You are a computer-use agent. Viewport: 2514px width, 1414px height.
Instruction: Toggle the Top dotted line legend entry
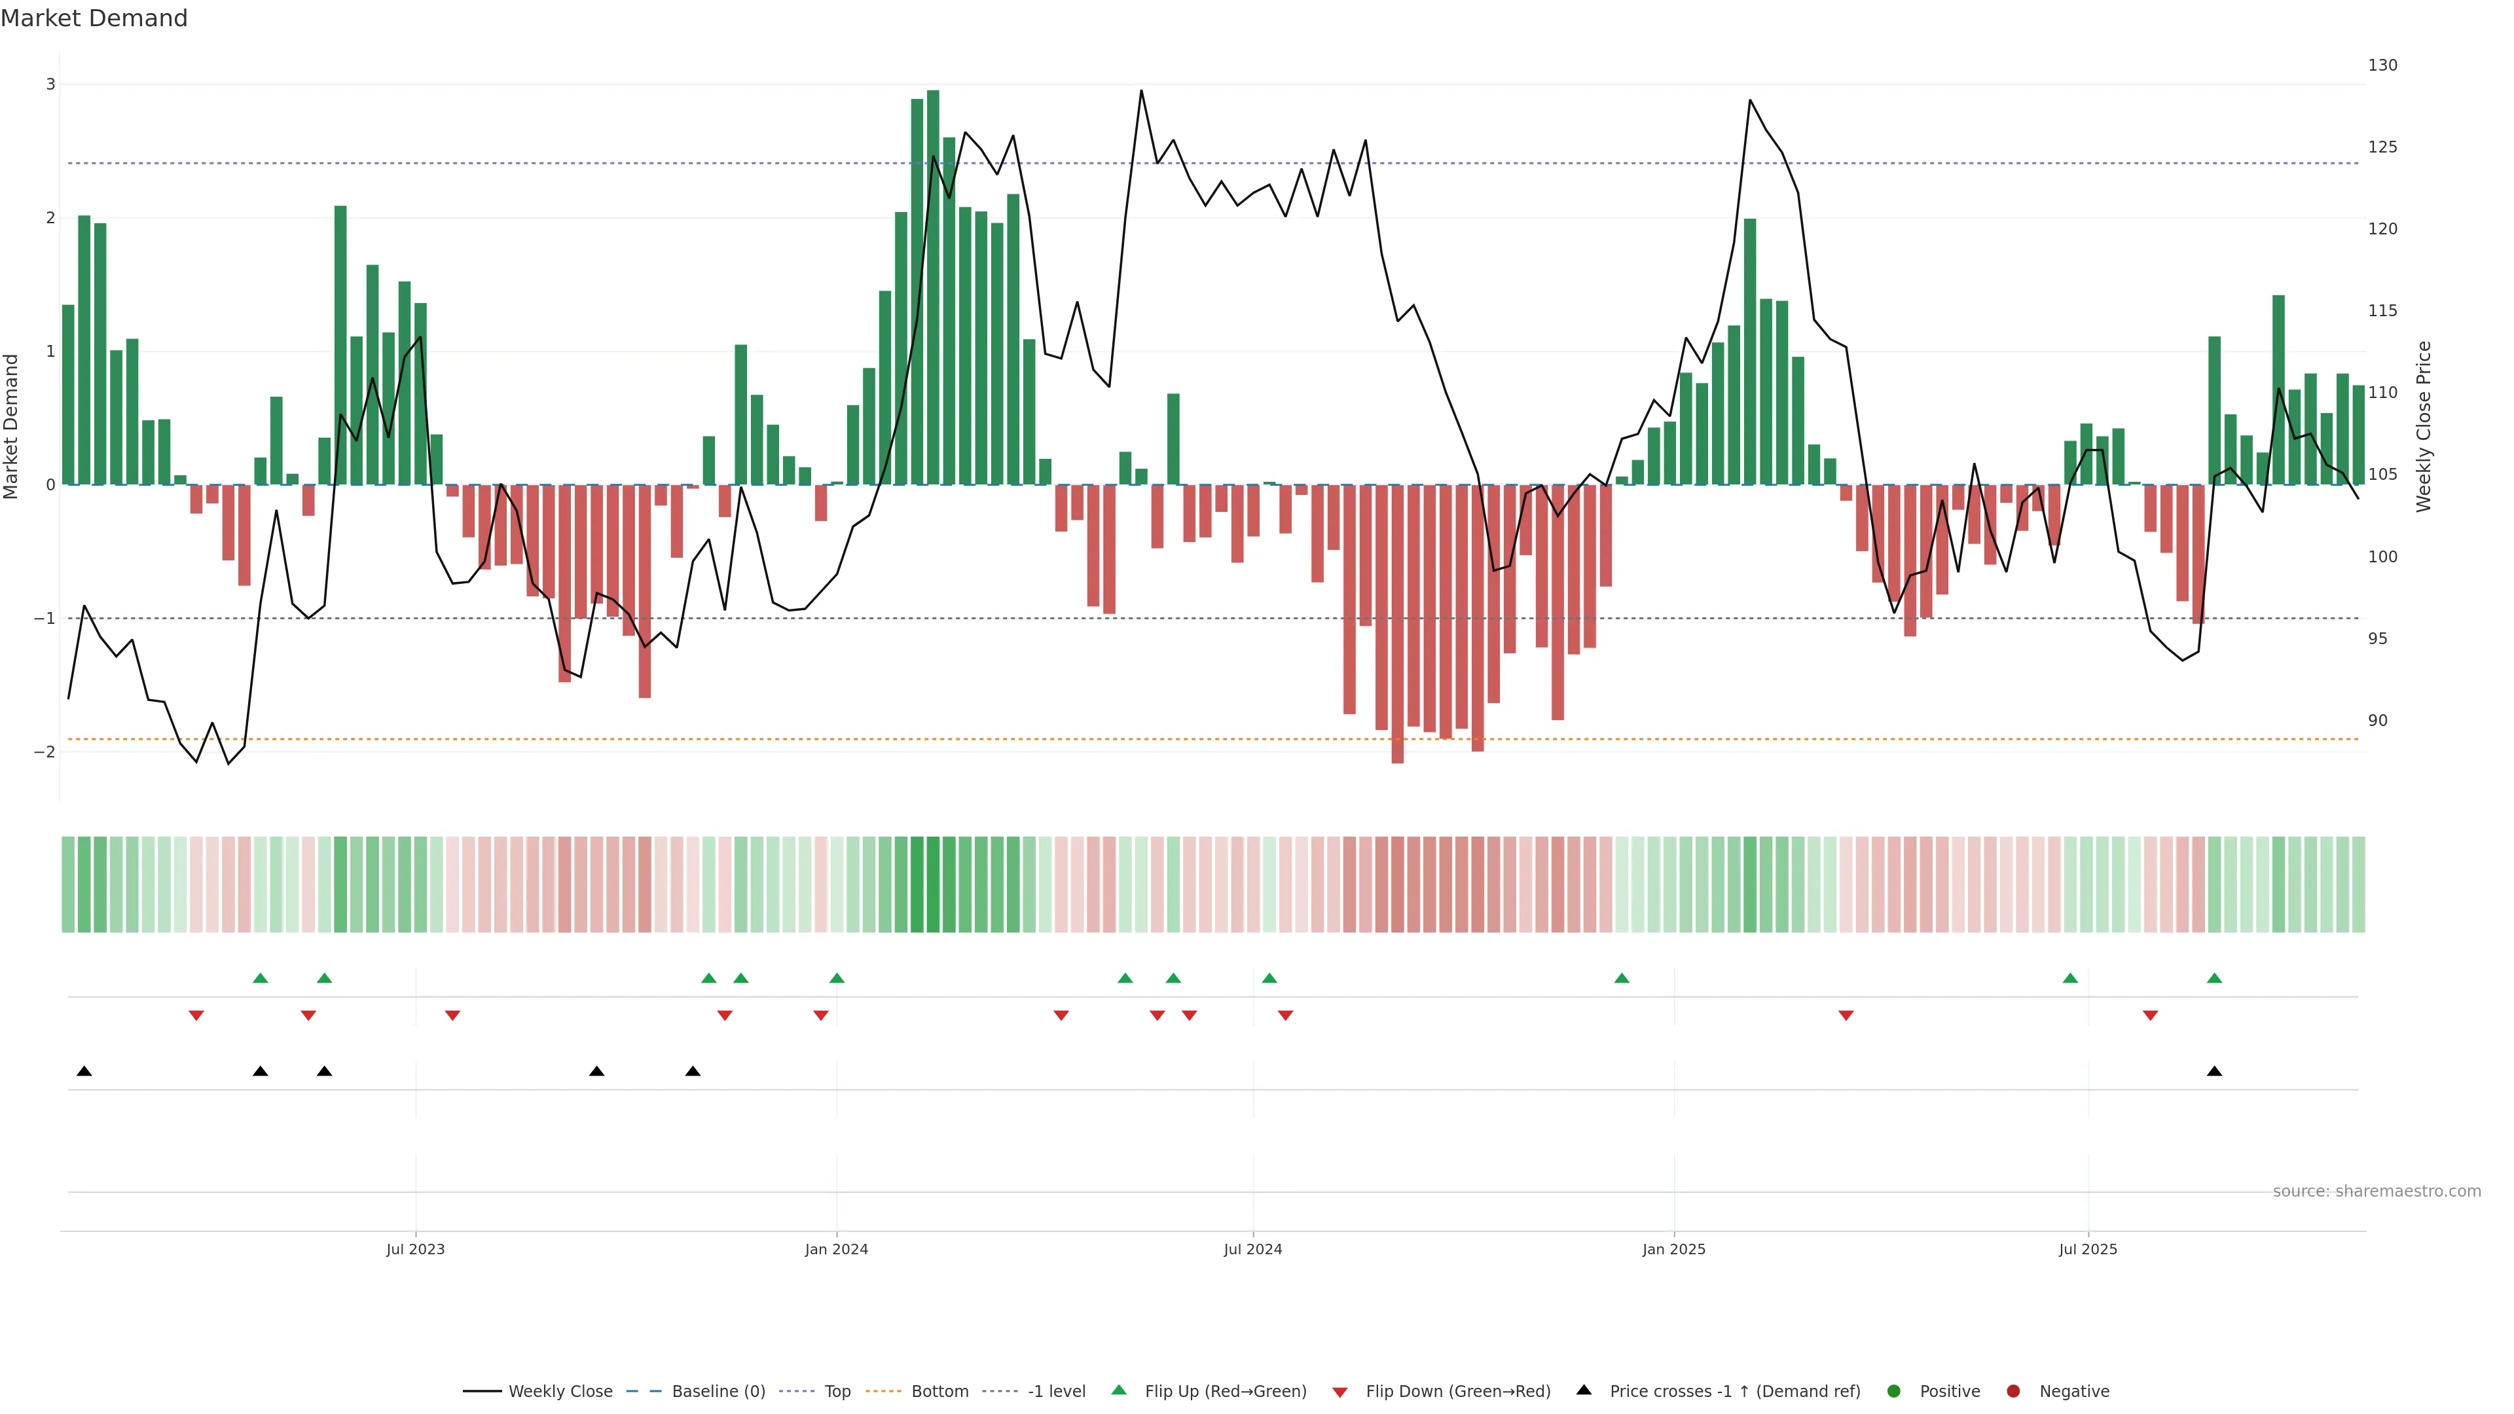[x=837, y=1390]
